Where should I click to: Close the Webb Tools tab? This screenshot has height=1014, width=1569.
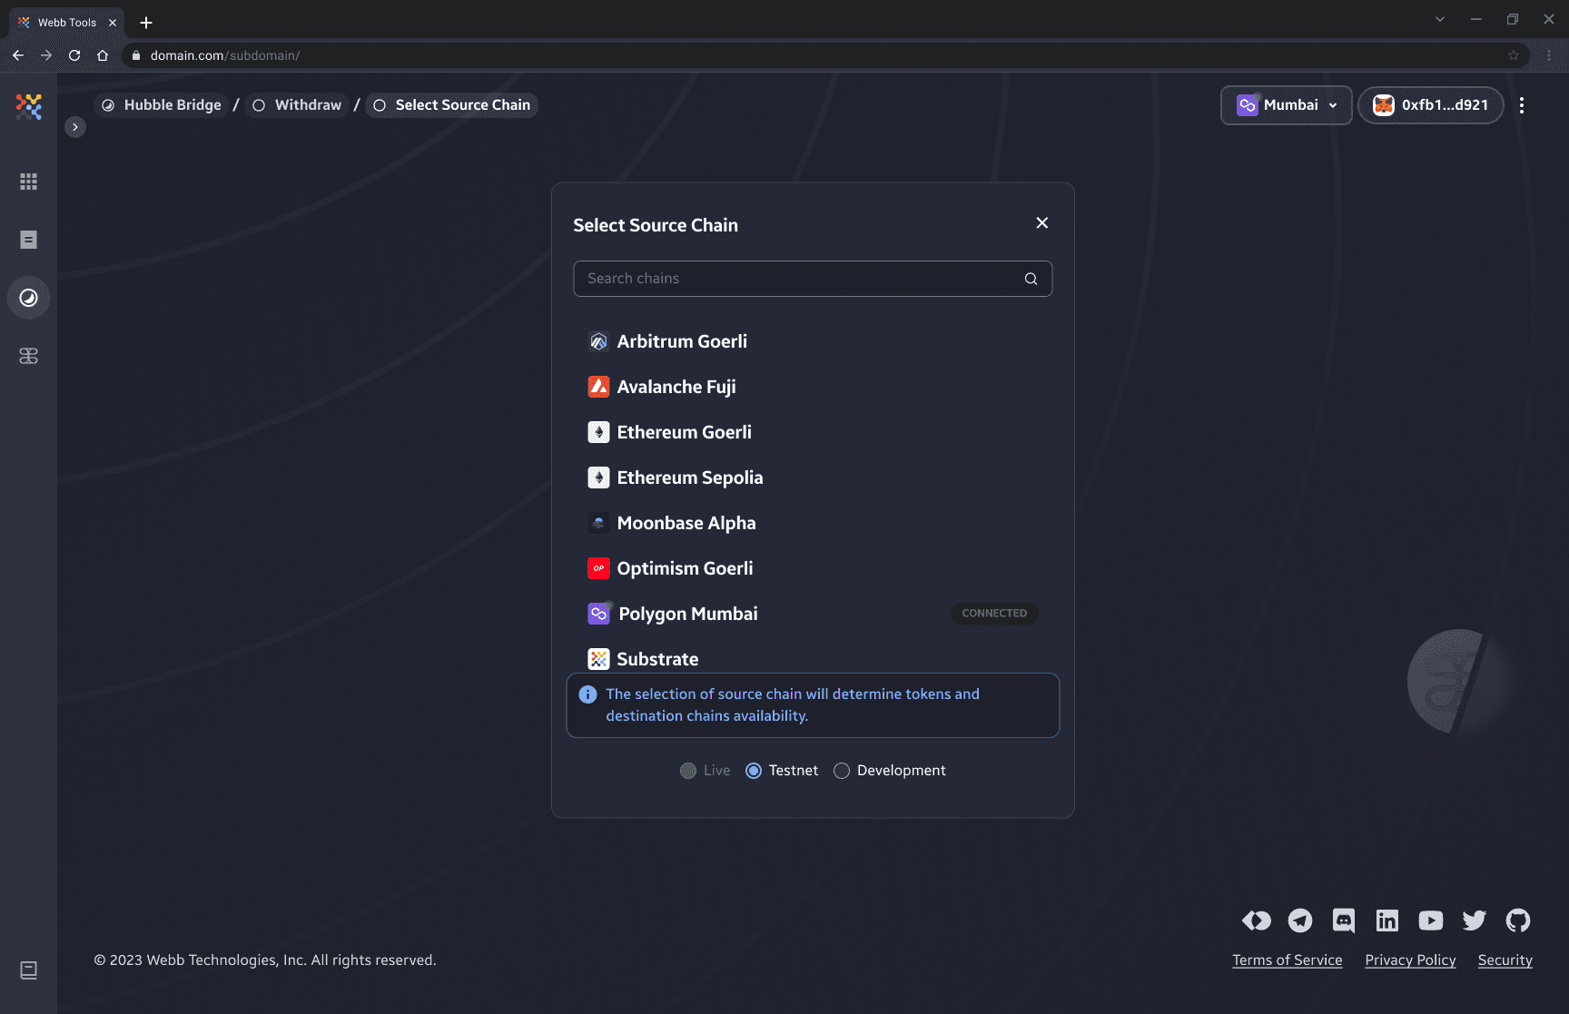pos(113,23)
